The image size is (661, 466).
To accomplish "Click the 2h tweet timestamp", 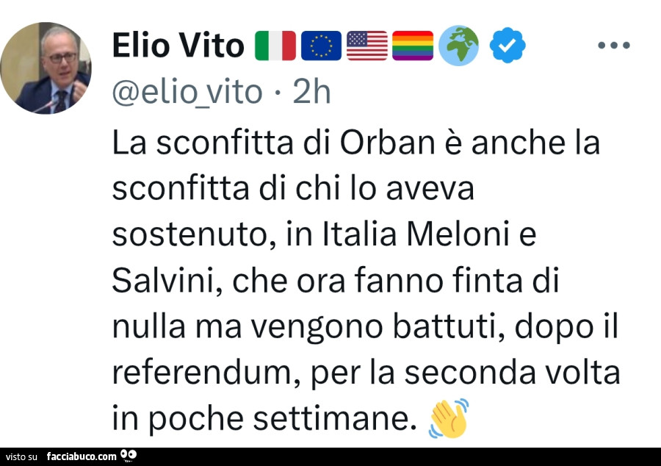I will coord(312,93).
